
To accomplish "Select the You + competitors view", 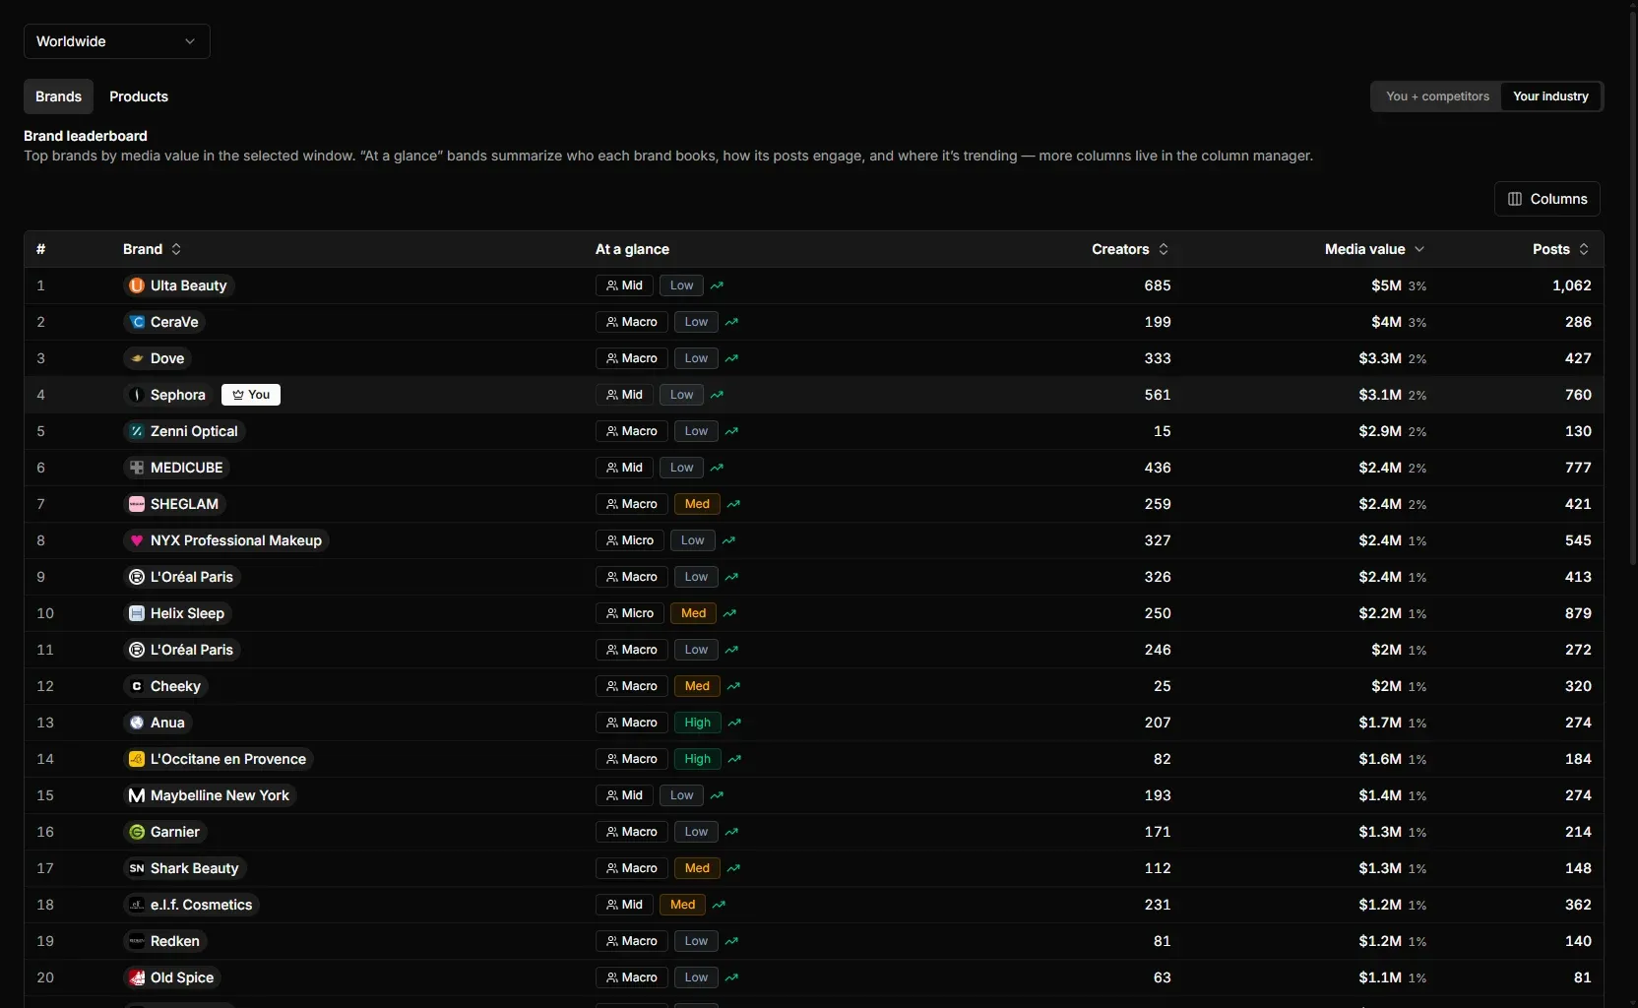I will pyautogui.click(x=1437, y=96).
